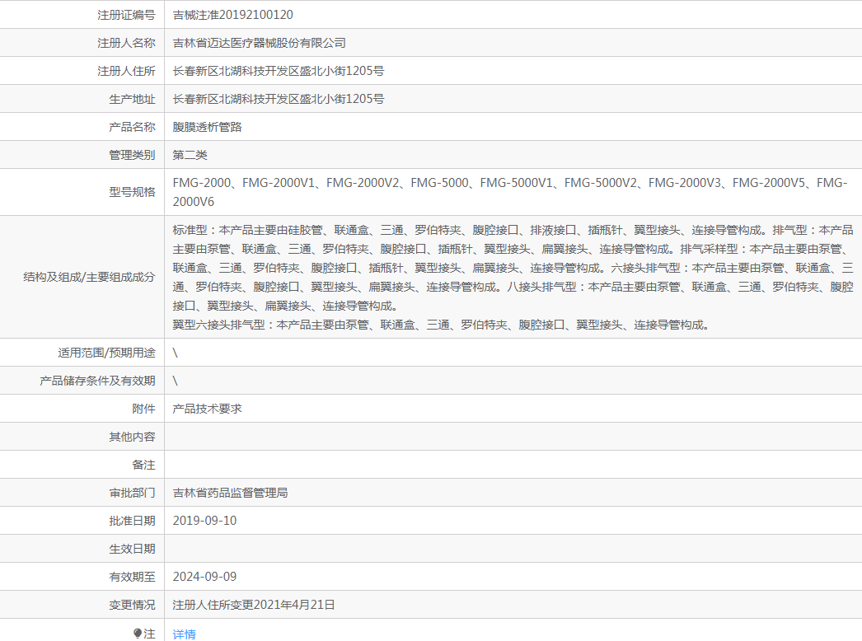Click the 翼型六接头排气型 description line
862x641 pixels.
tap(441, 325)
